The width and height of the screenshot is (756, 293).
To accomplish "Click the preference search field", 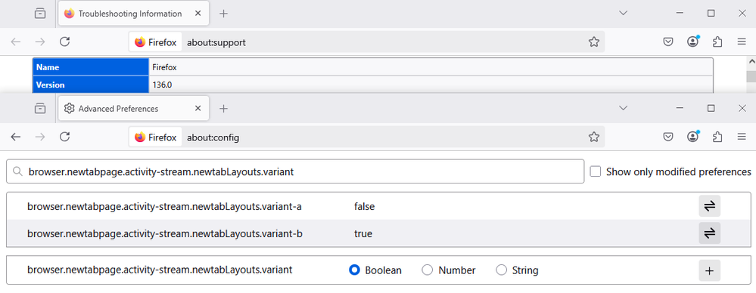I will (295, 171).
